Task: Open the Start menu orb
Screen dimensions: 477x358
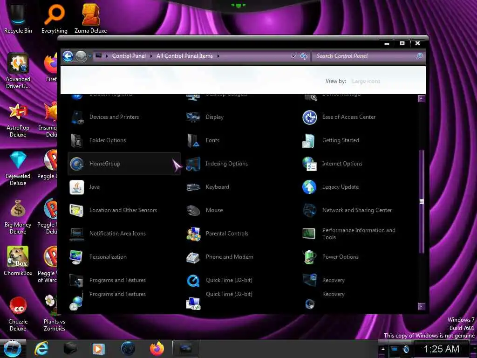Action: pyautogui.click(x=12, y=349)
